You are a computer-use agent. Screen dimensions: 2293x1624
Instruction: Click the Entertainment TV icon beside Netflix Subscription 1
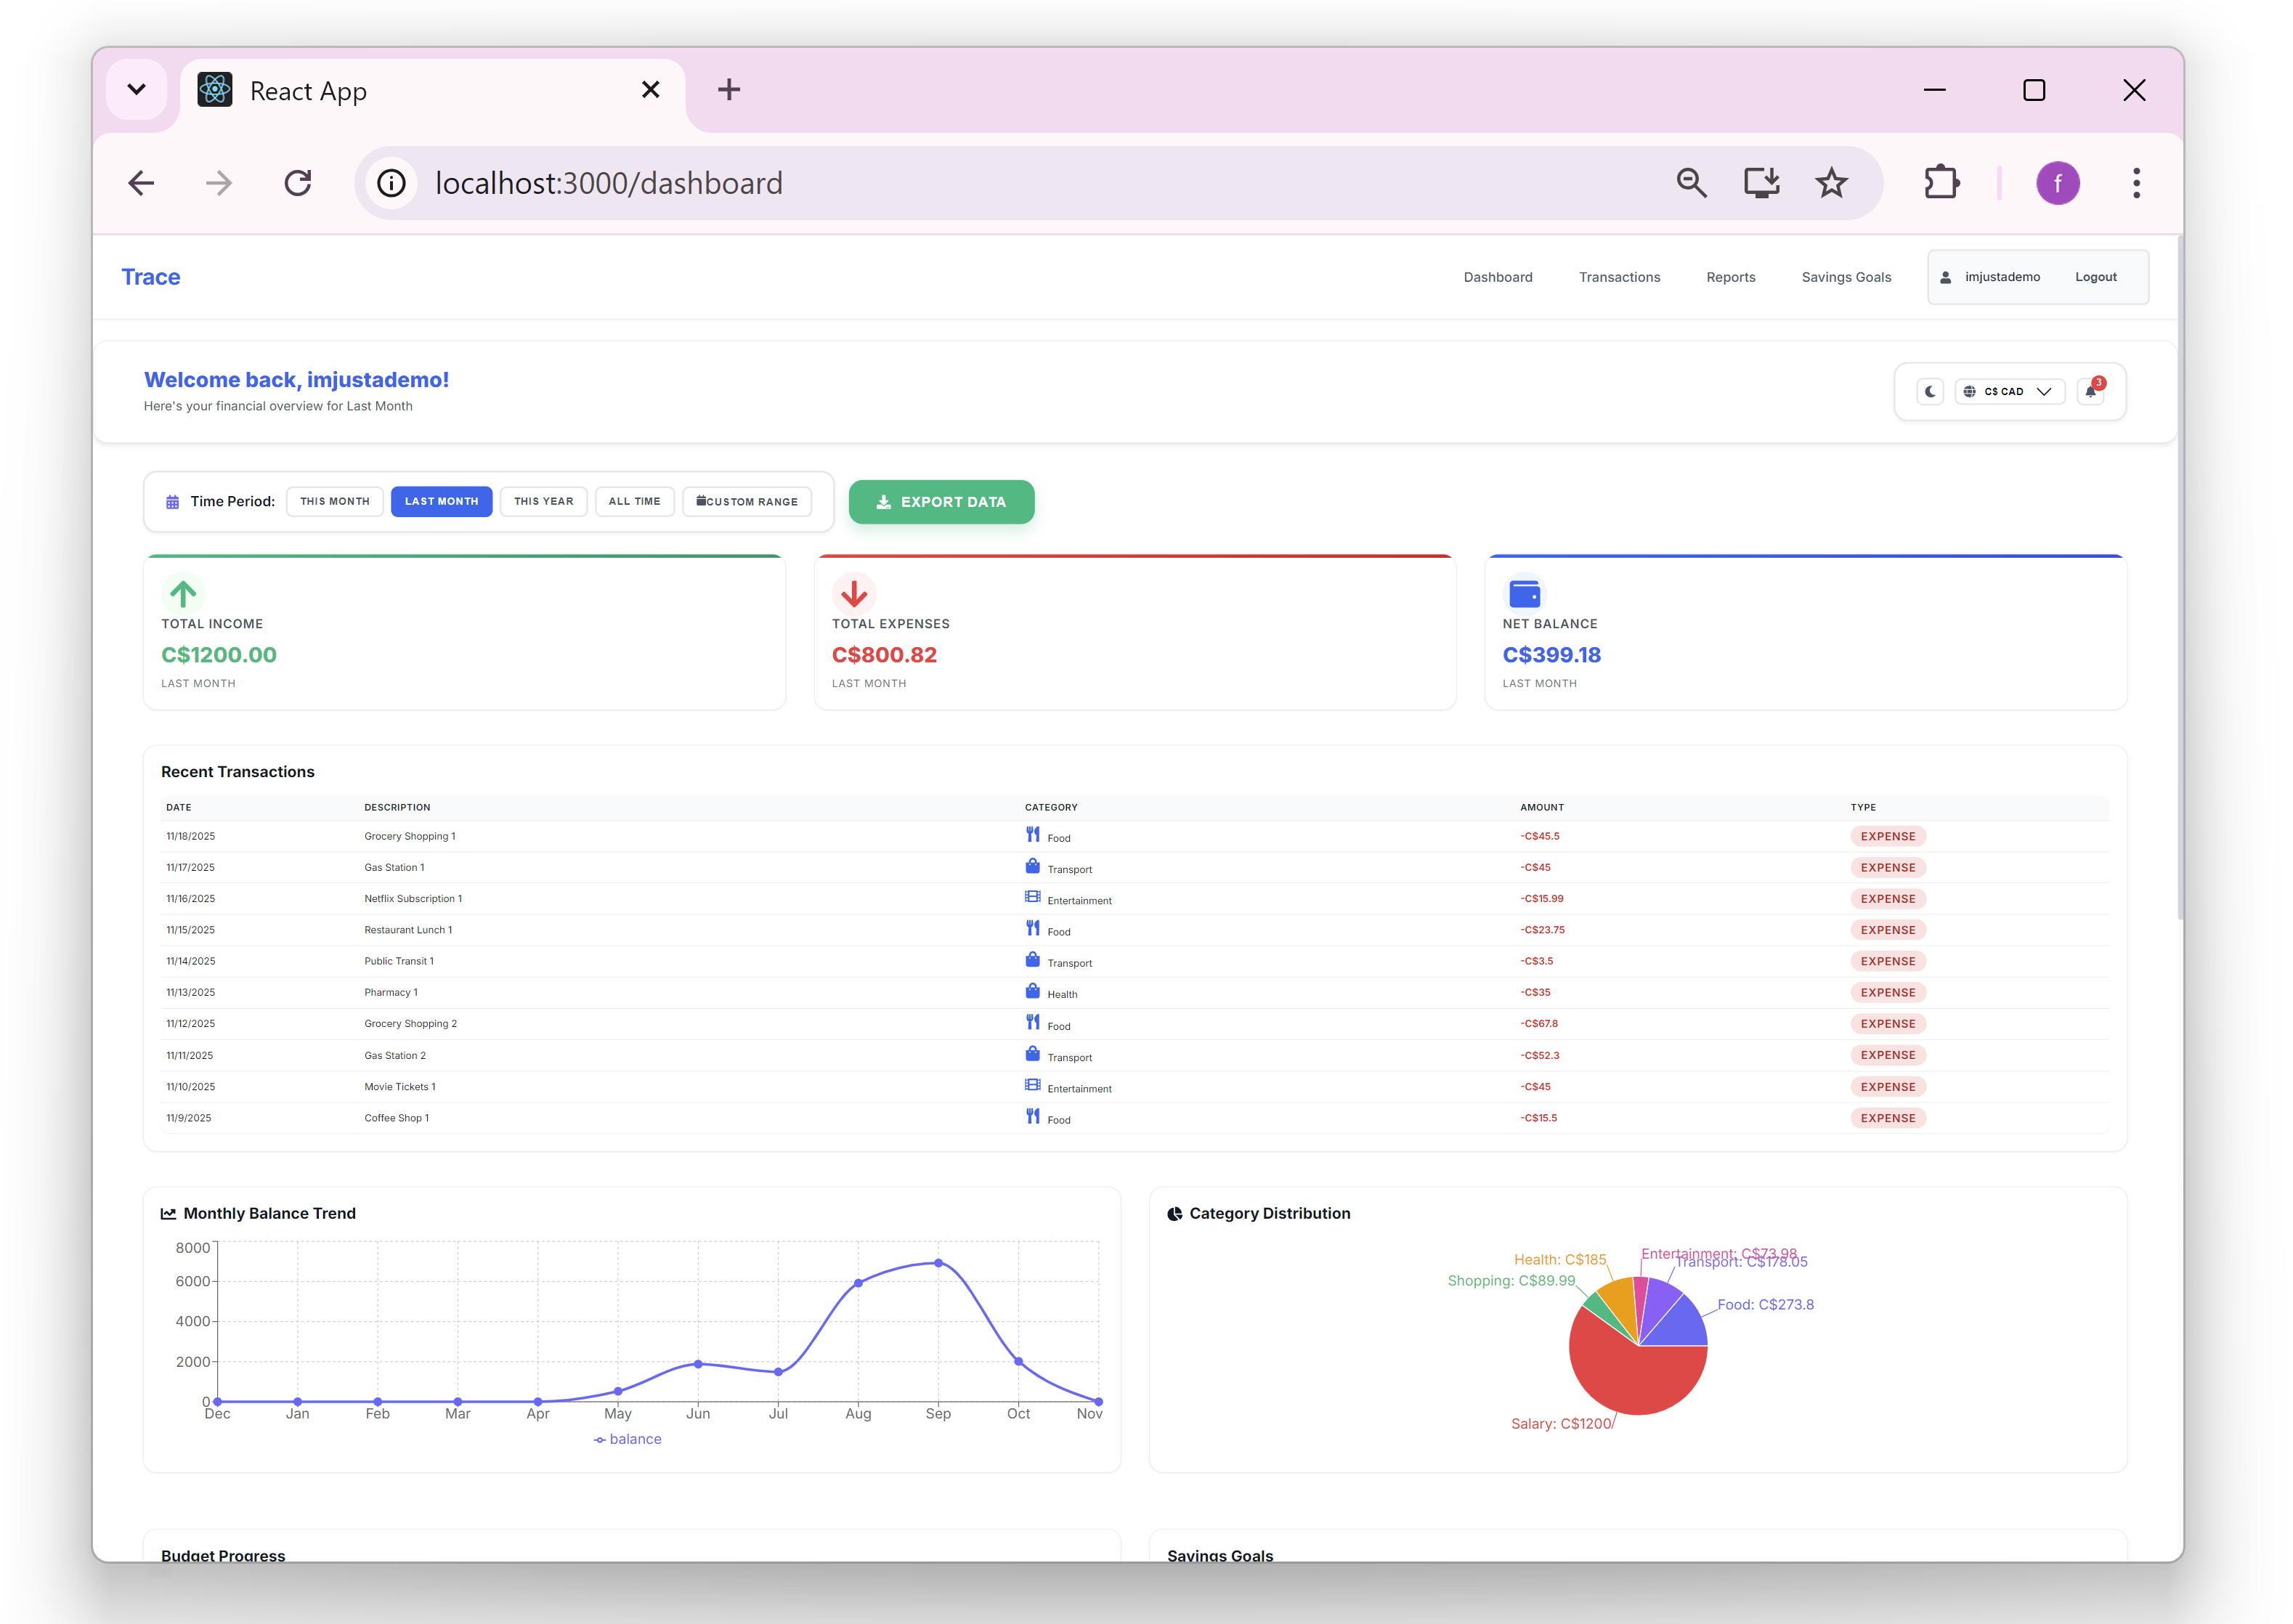coord(1033,896)
